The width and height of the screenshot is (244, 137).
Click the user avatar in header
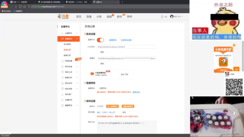(172, 16)
